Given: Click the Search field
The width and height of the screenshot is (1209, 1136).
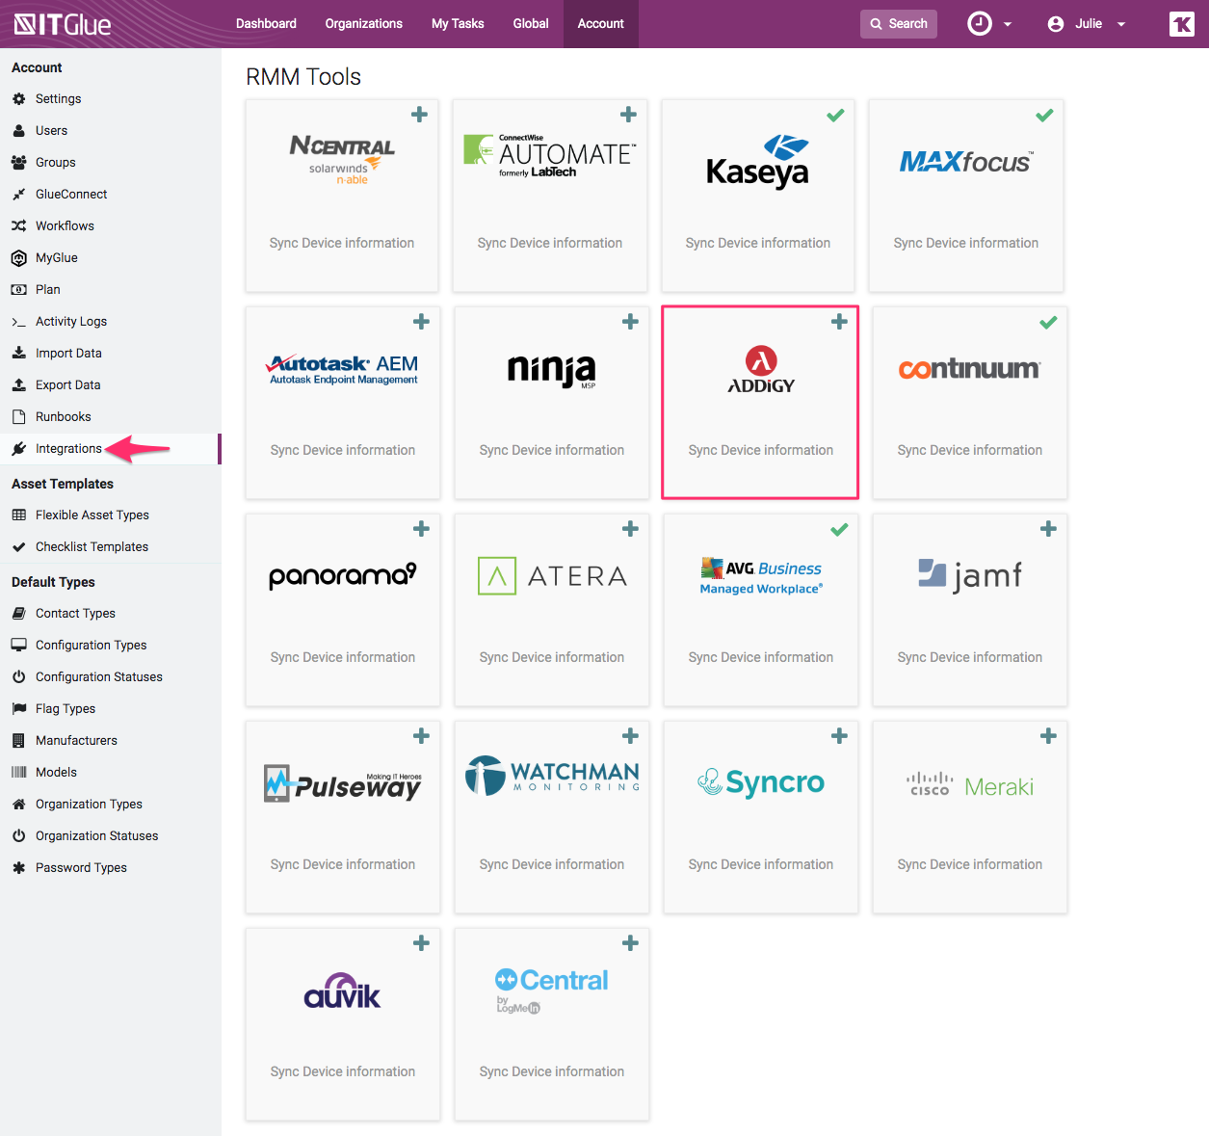Looking at the screenshot, I should (899, 24).
